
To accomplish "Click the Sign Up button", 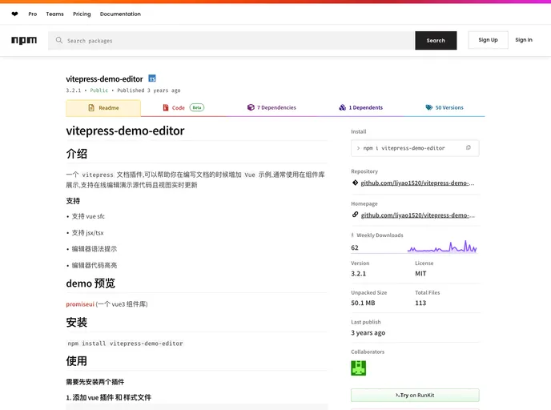I will [x=488, y=40].
